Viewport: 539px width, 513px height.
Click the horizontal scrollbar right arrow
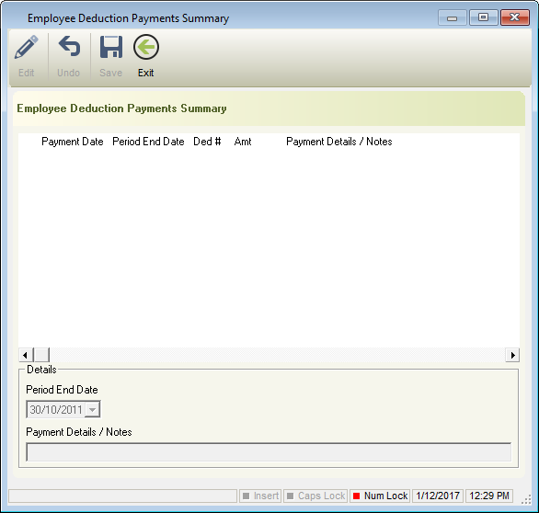click(x=512, y=355)
